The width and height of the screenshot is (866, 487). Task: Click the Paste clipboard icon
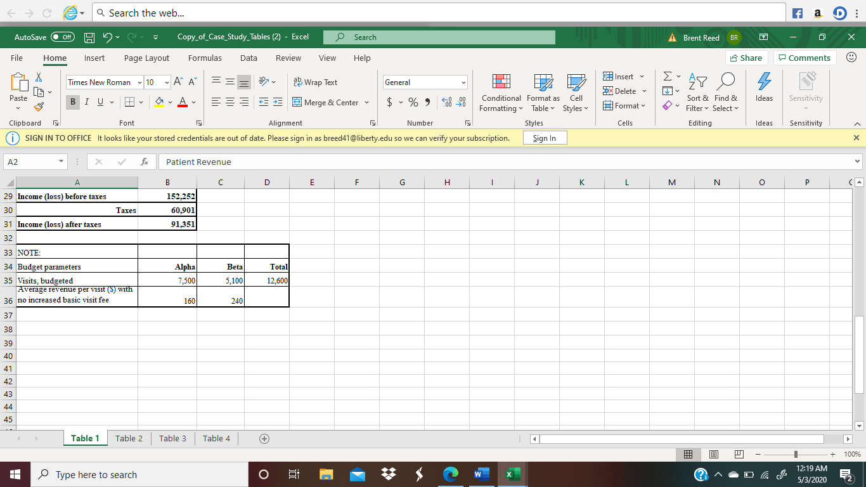pos(18,82)
